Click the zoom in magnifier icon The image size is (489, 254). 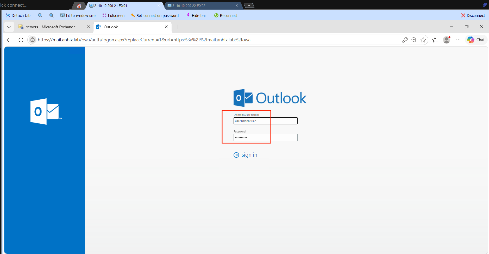pos(40,15)
